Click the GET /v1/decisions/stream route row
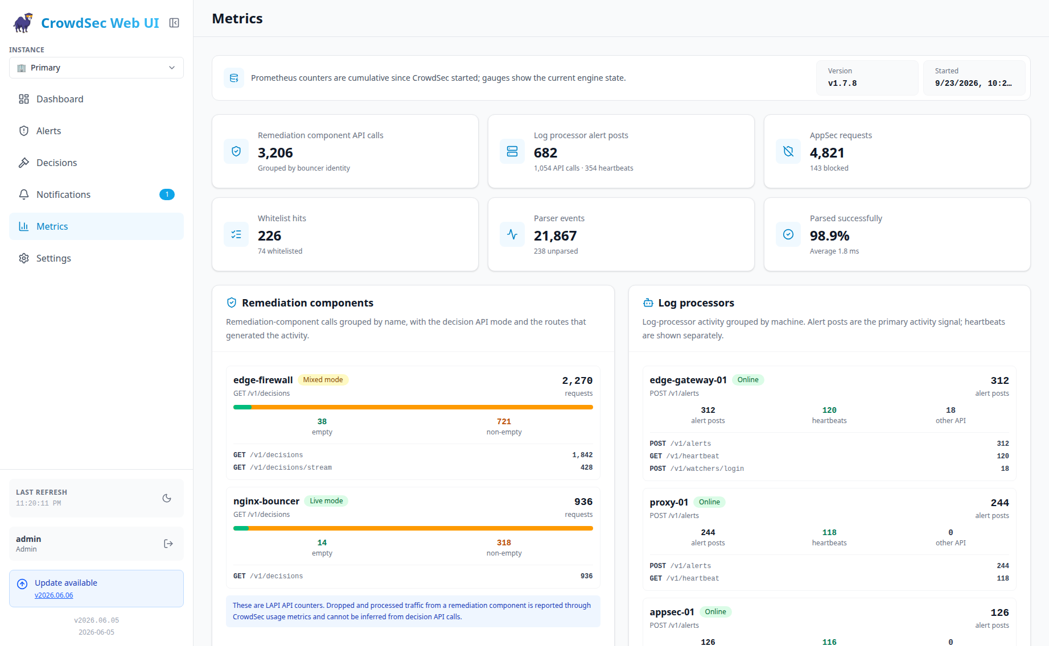Screen dimensions: 1049x646 413,467
